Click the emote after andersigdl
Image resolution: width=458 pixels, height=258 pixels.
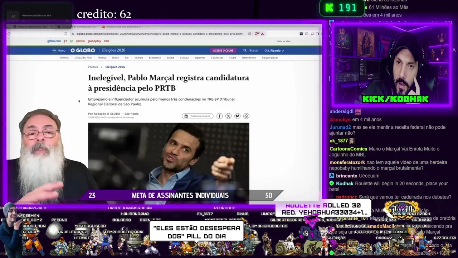358,111
